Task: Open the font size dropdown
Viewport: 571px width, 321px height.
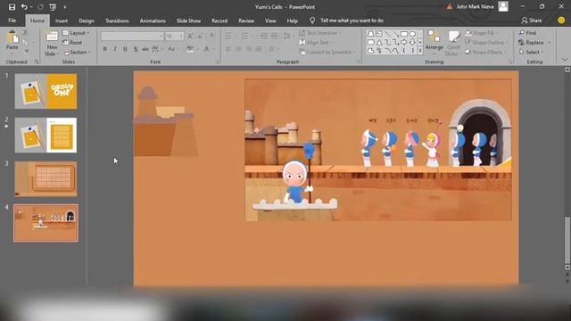Action: click(181, 36)
